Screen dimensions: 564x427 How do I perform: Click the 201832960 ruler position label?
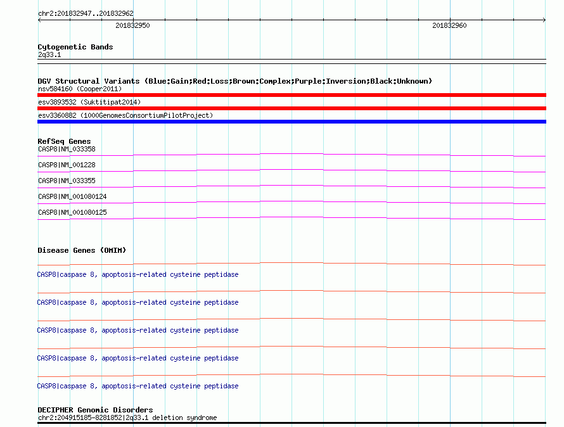[x=449, y=25]
